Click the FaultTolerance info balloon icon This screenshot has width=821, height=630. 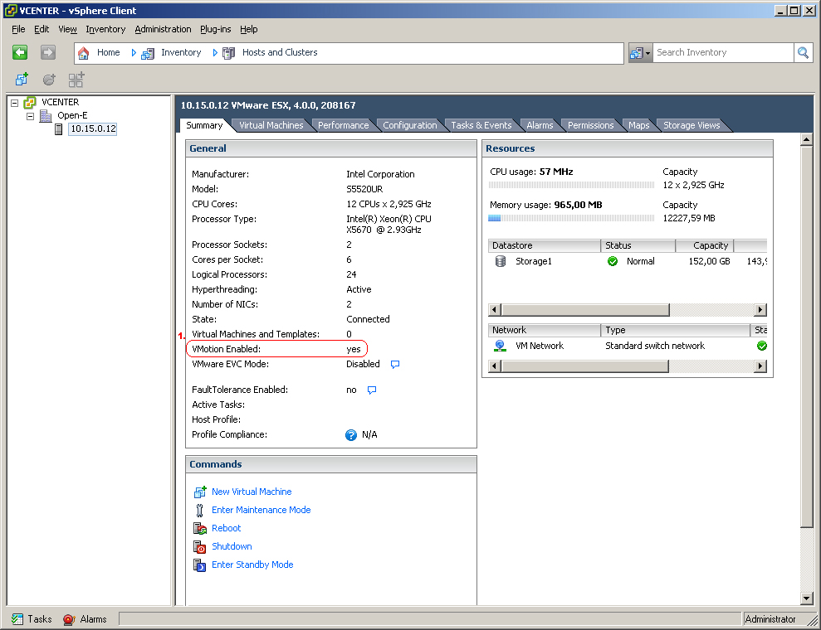372,390
